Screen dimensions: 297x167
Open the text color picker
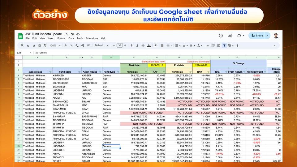point(149,45)
